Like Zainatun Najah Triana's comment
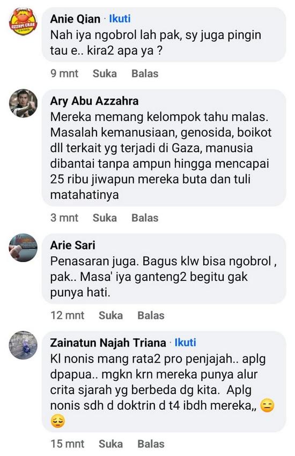 110,444
